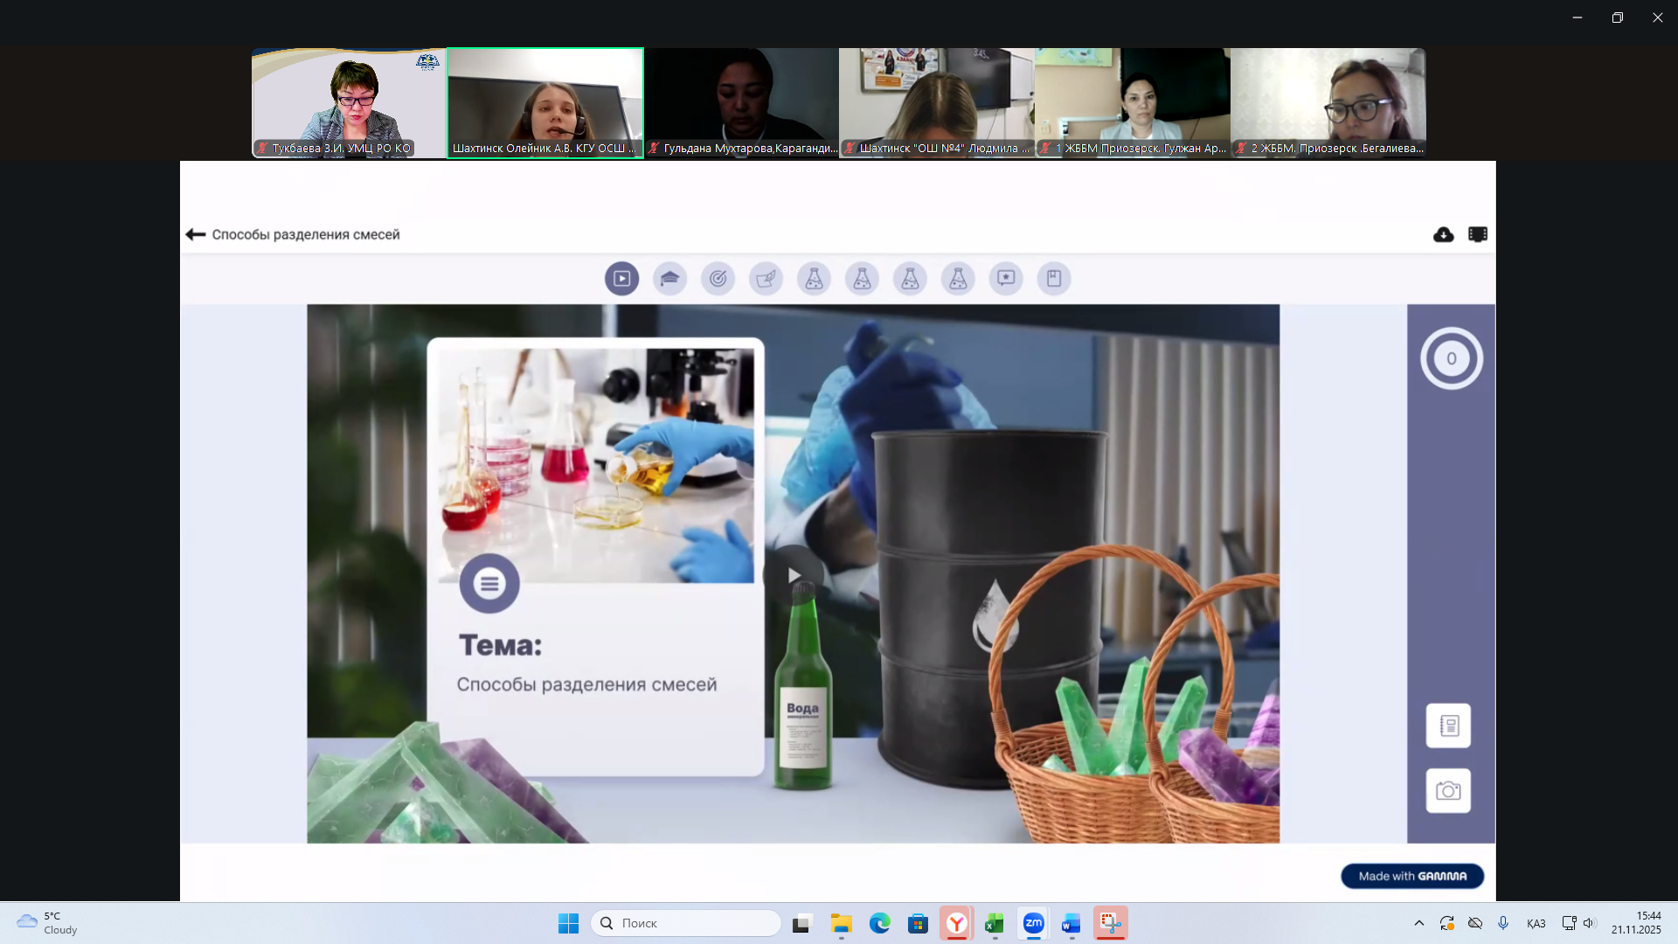This screenshot has height=944, width=1678.
Task: Open the bookmark book step icon
Action: tap(1054, 279)
